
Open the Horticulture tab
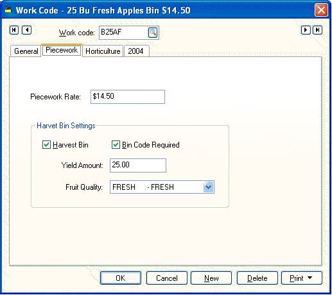pyautogui.click(x=103, y=51)
